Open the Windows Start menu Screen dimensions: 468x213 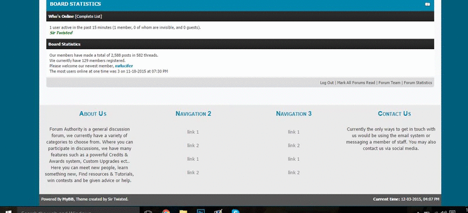[8, 211]
